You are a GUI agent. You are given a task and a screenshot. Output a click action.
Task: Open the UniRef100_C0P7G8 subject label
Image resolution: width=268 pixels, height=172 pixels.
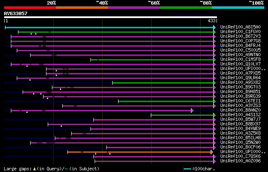click(x=240, y=41)
